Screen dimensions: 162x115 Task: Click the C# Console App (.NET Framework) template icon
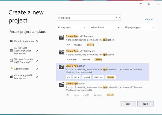pos(61,37)
